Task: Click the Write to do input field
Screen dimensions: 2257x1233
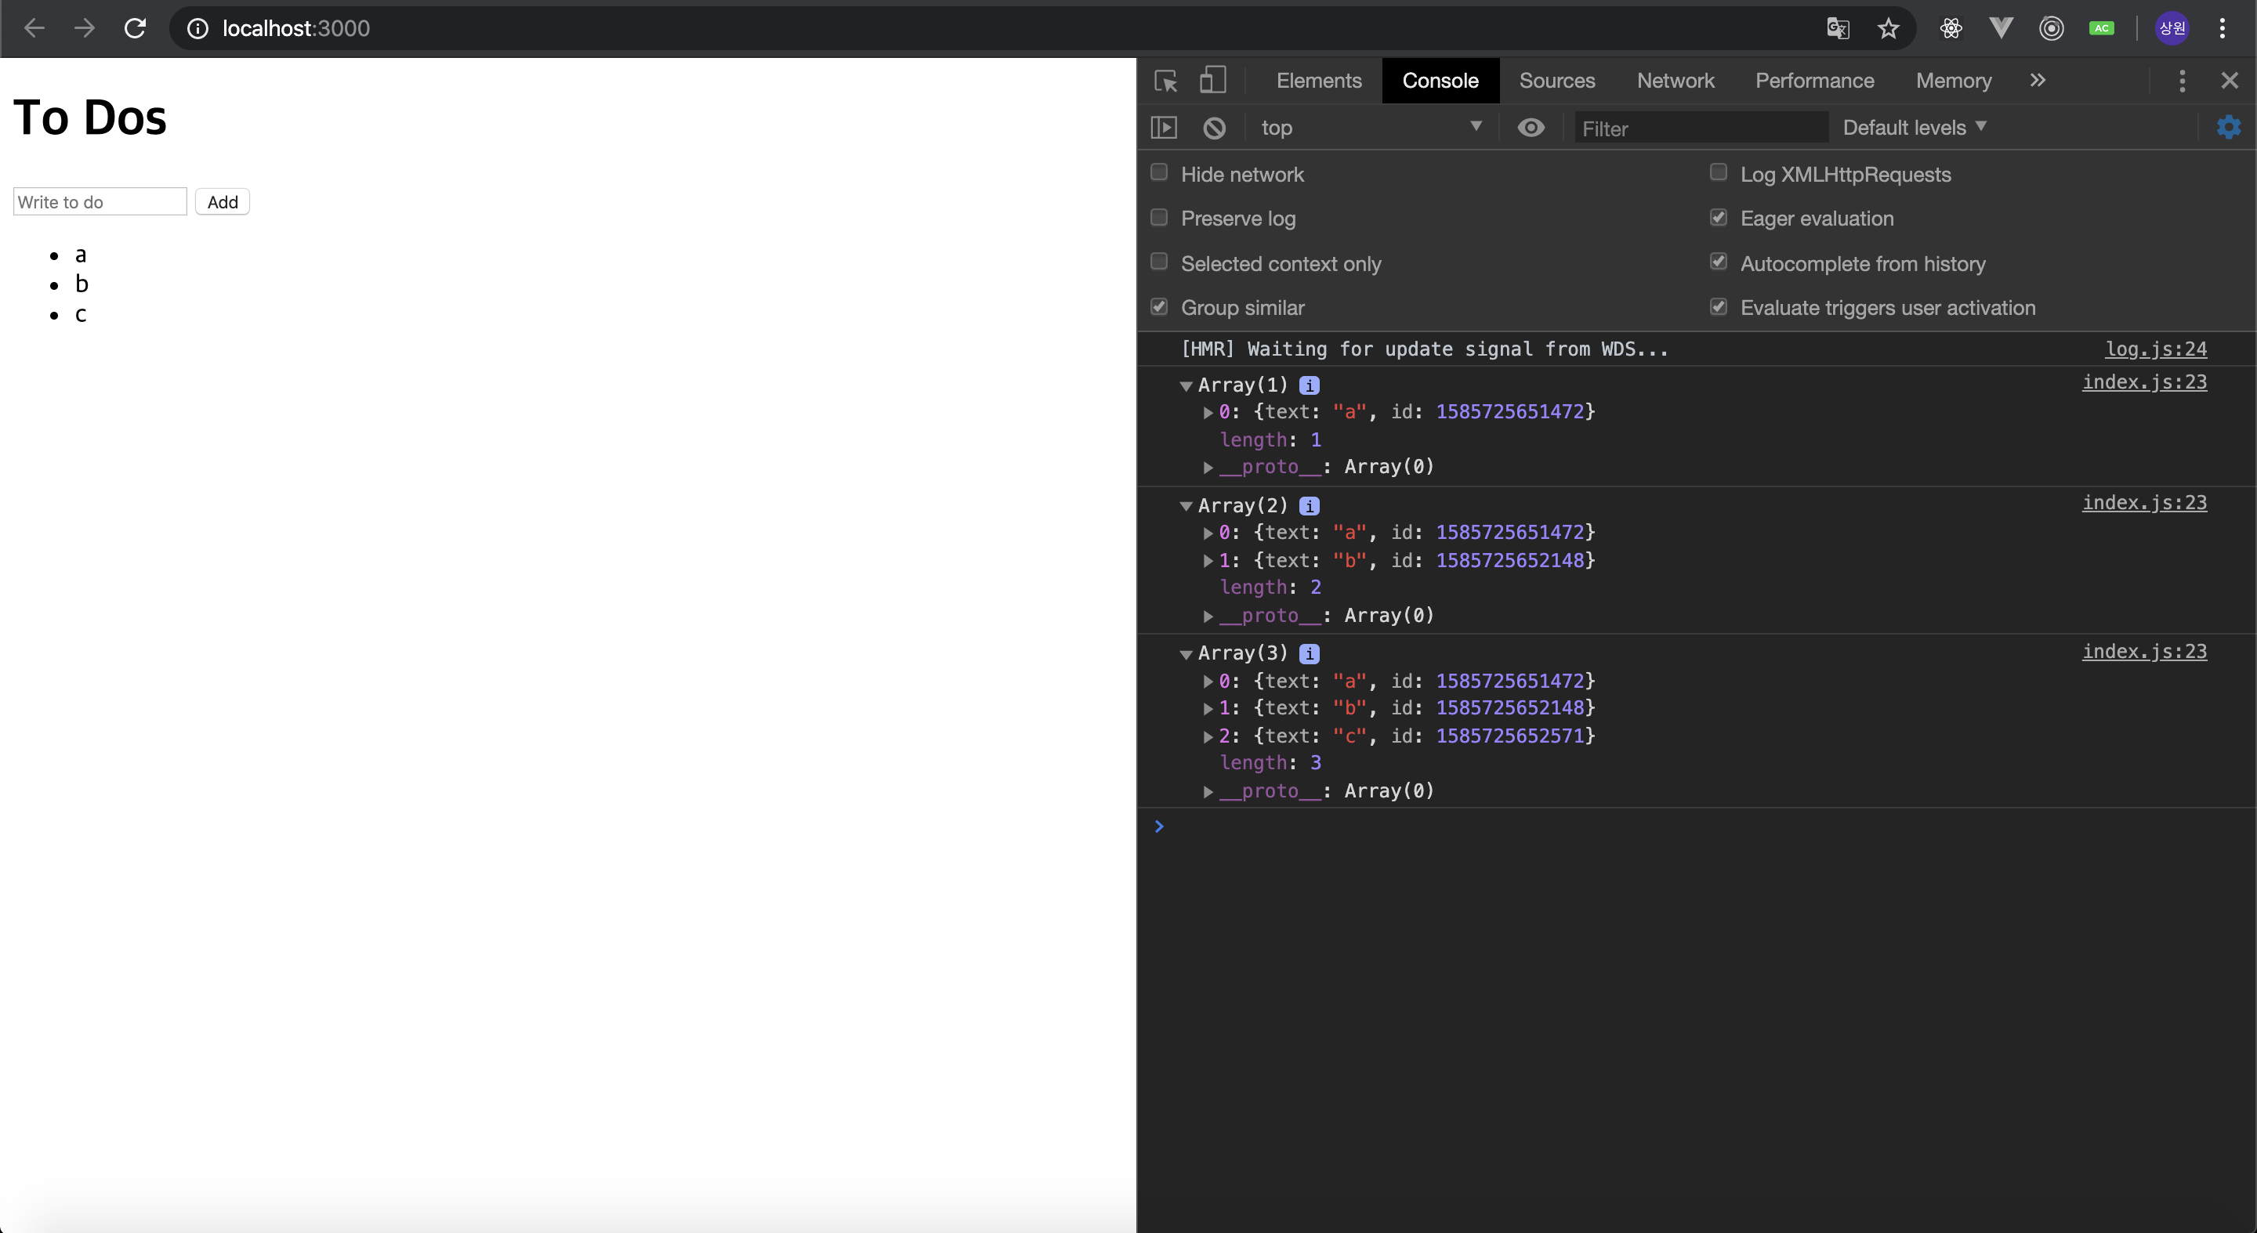Action: (x=100, y=202)
